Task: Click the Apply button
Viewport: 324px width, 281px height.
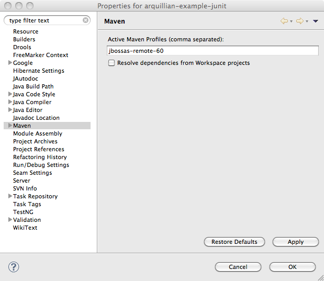Action: pyautogui.click(x=295, y=242)
